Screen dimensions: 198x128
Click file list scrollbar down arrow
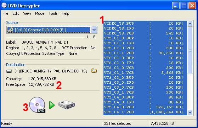tap(190, 112)
